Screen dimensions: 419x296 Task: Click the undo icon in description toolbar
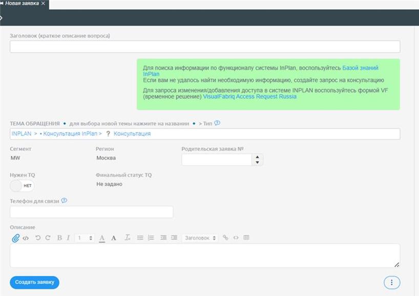[38, 238]
